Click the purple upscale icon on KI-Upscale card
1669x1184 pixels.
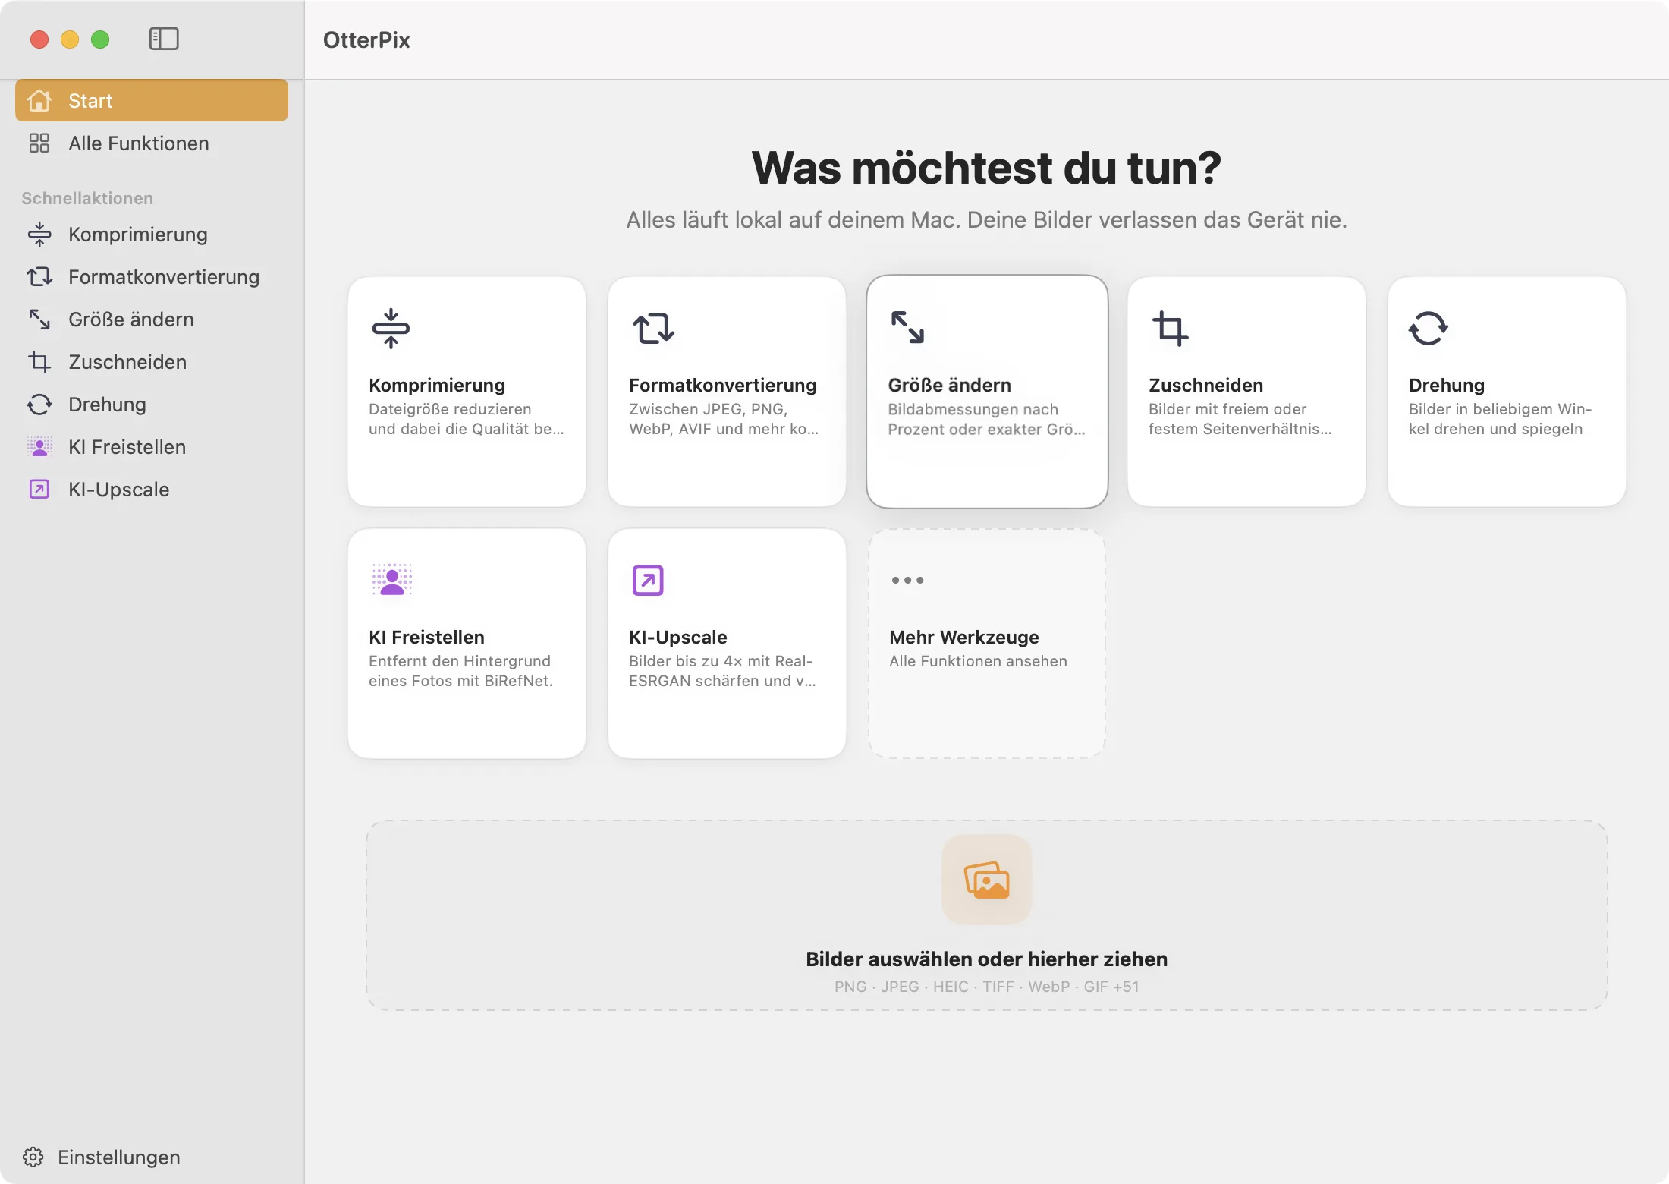point(648,580)
